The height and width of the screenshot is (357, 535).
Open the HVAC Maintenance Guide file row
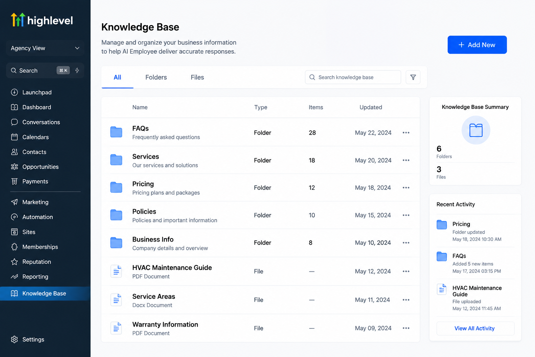tap(261, 271)
